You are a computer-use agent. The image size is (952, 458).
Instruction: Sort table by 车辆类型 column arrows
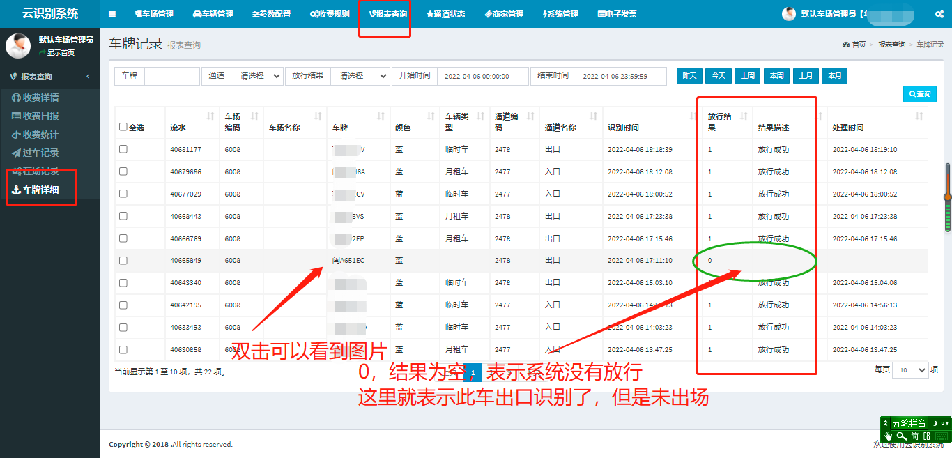point(480,116)
